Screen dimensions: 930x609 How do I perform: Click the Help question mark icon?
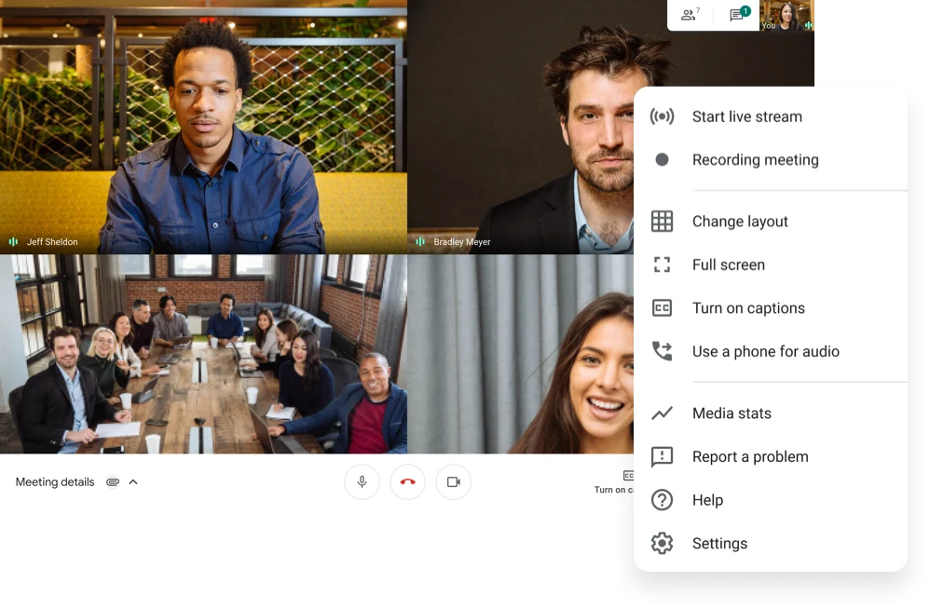click(662, 500)
